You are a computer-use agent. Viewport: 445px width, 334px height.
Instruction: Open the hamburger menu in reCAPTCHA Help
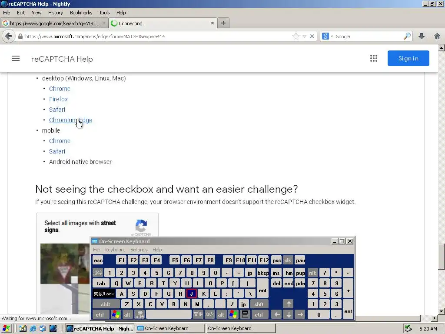tap(16, 59)
